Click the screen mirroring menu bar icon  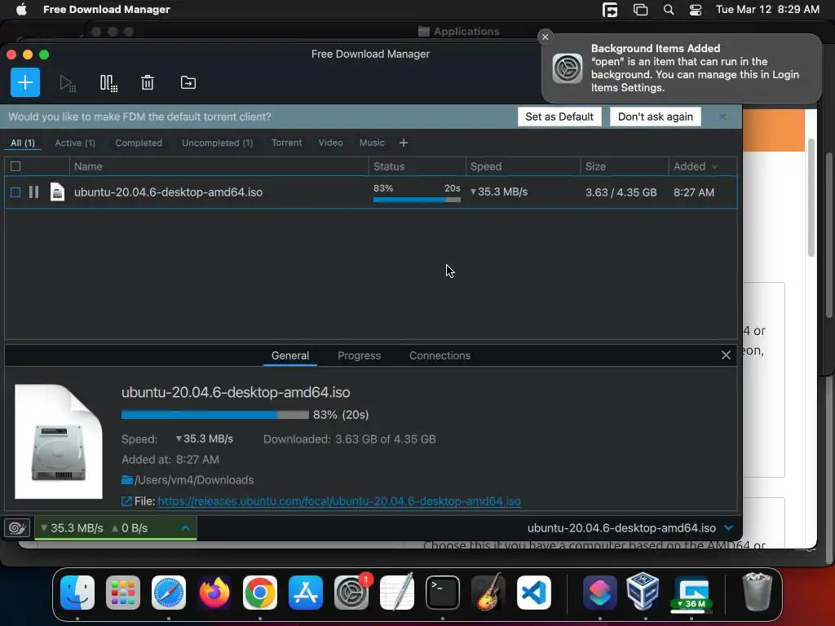640,10
